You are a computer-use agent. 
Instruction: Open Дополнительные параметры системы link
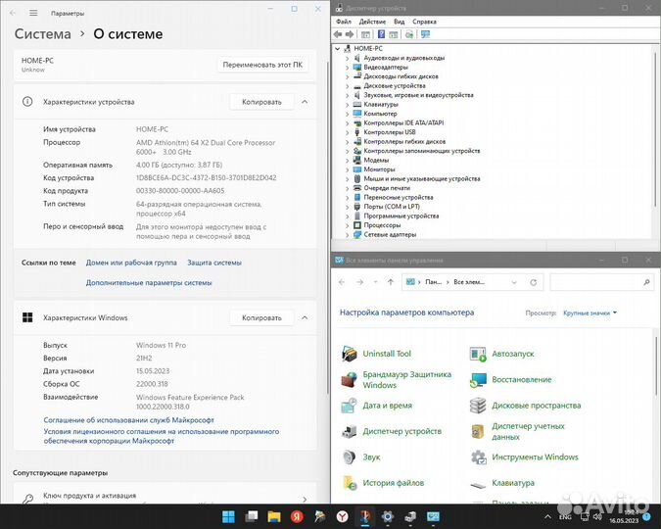pos(149,283)
